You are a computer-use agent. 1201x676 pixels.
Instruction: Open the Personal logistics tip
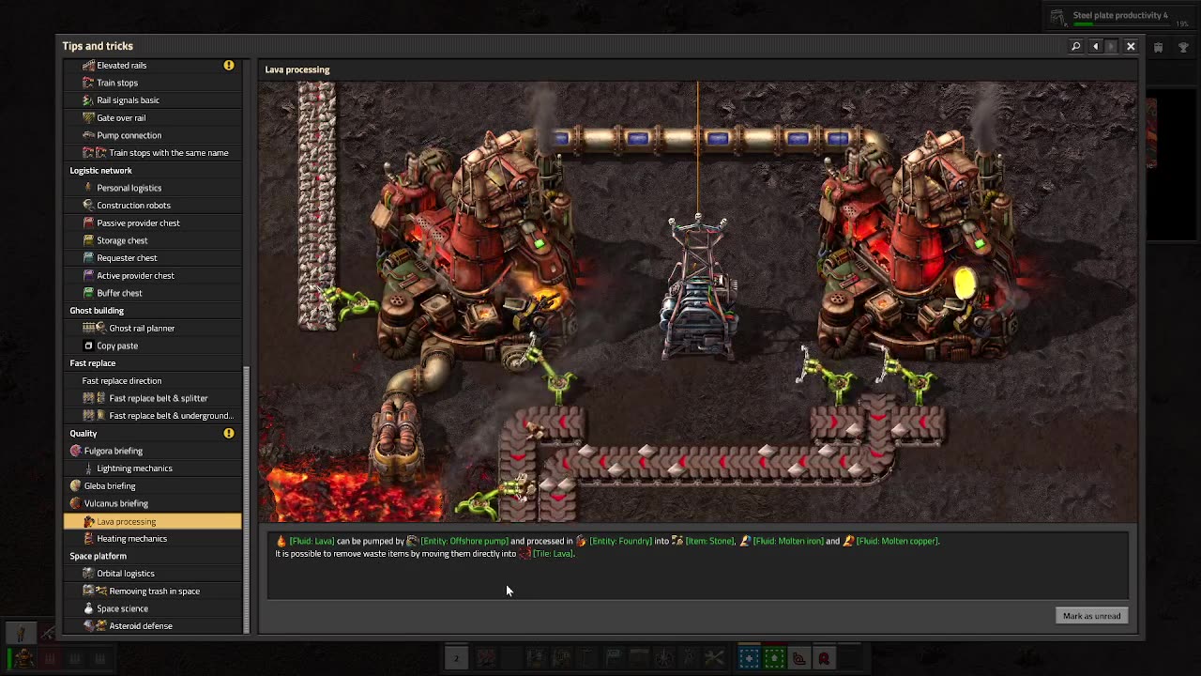coord(152,188)
